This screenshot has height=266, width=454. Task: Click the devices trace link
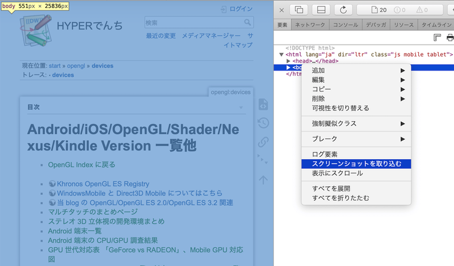pyautogui.click(x=63, y=75)
